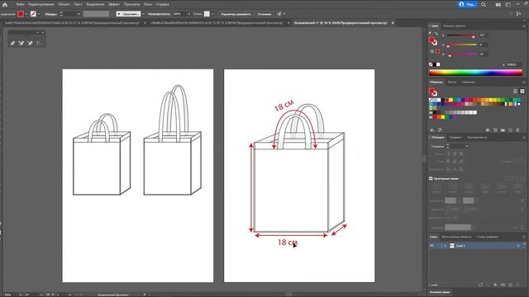Open the Просмотр menu
529x297 pixels.
tap(131, 4)
